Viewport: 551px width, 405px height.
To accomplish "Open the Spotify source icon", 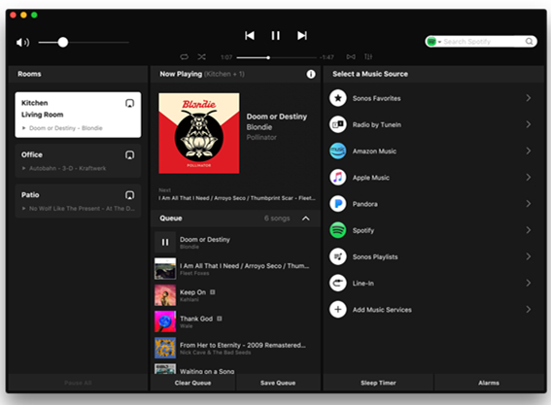I will coord(338,230).
